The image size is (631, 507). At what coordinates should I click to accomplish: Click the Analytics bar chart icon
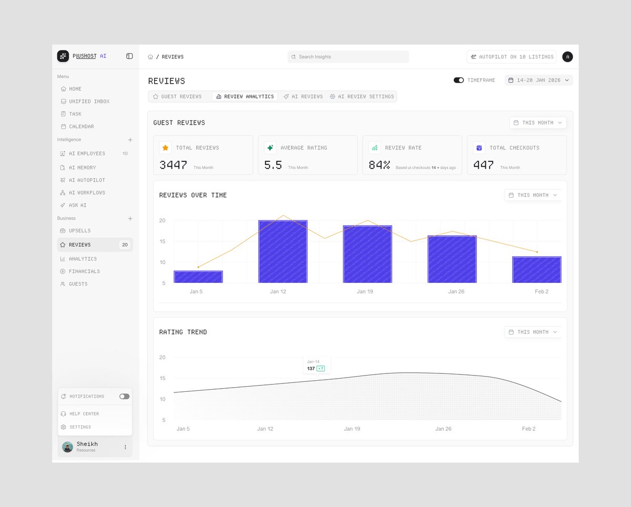click(63, 259)
